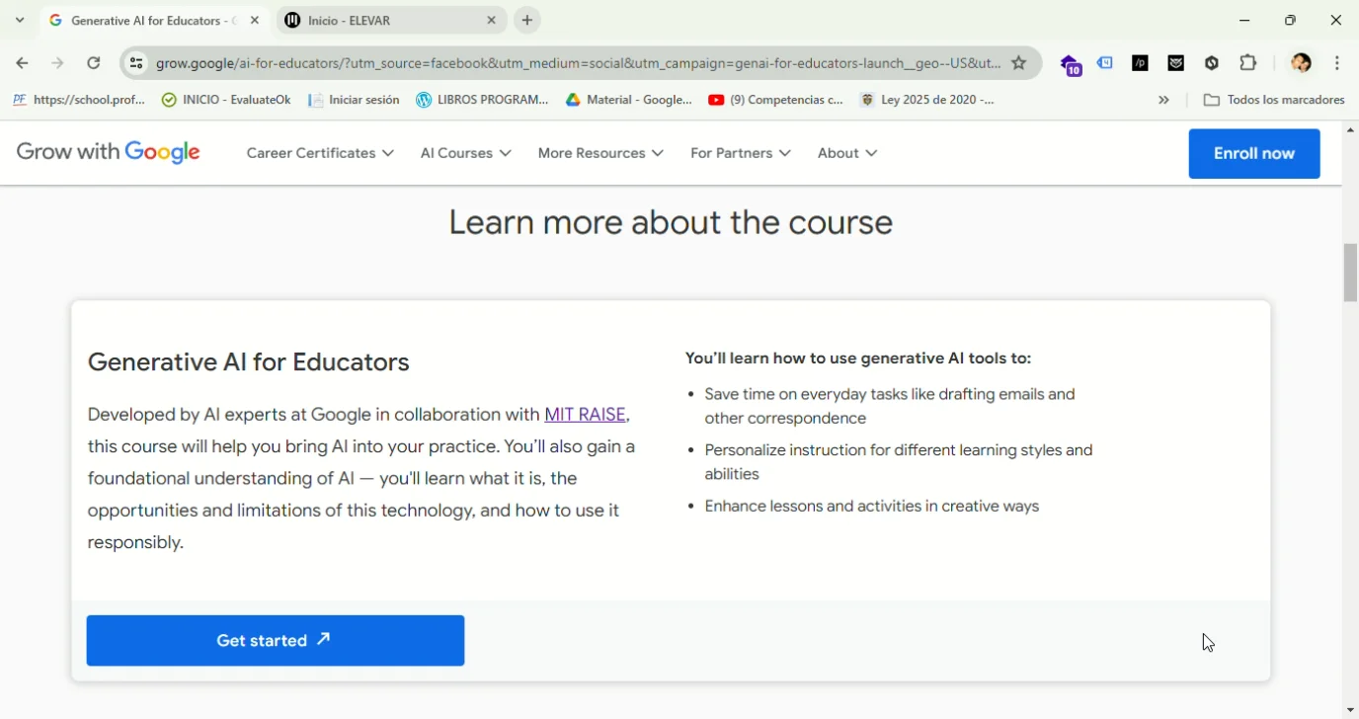Close the Inicio - ELEVAR tab
The image size is (1359, 719).
(492, 20)
